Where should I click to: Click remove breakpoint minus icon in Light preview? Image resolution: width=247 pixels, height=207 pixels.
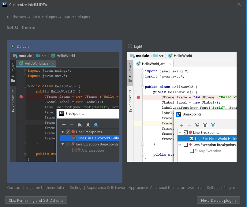tap(189, 125)
